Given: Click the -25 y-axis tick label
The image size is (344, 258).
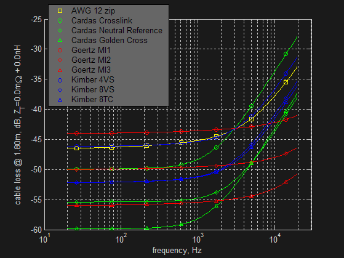Looking at the screenshot, I should pos(36,20).
